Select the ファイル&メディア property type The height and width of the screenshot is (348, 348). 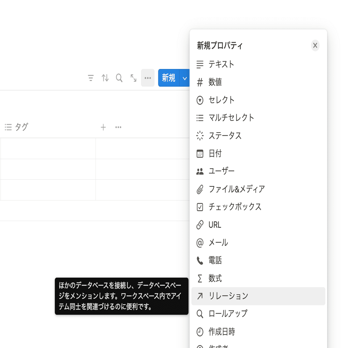(x=258, y=189)
